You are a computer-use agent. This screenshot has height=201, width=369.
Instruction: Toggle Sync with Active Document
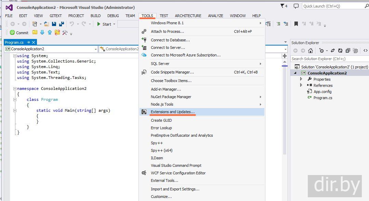coord(332,51)
